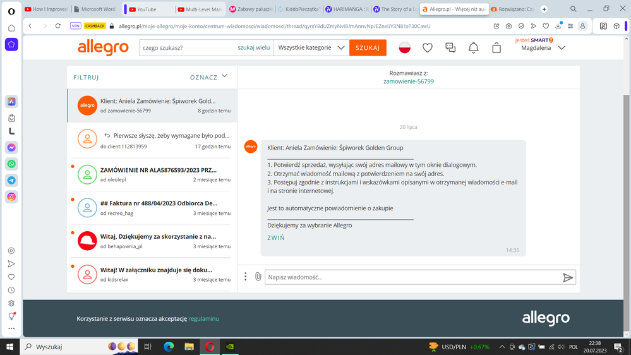Open Allegro notifications bell
The width and height of the screenshot is (631, 355).
click(473, 47)
